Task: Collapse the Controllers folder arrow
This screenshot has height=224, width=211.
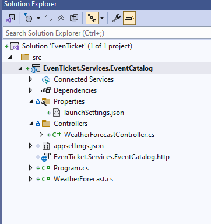Action: tap(31, 124)
